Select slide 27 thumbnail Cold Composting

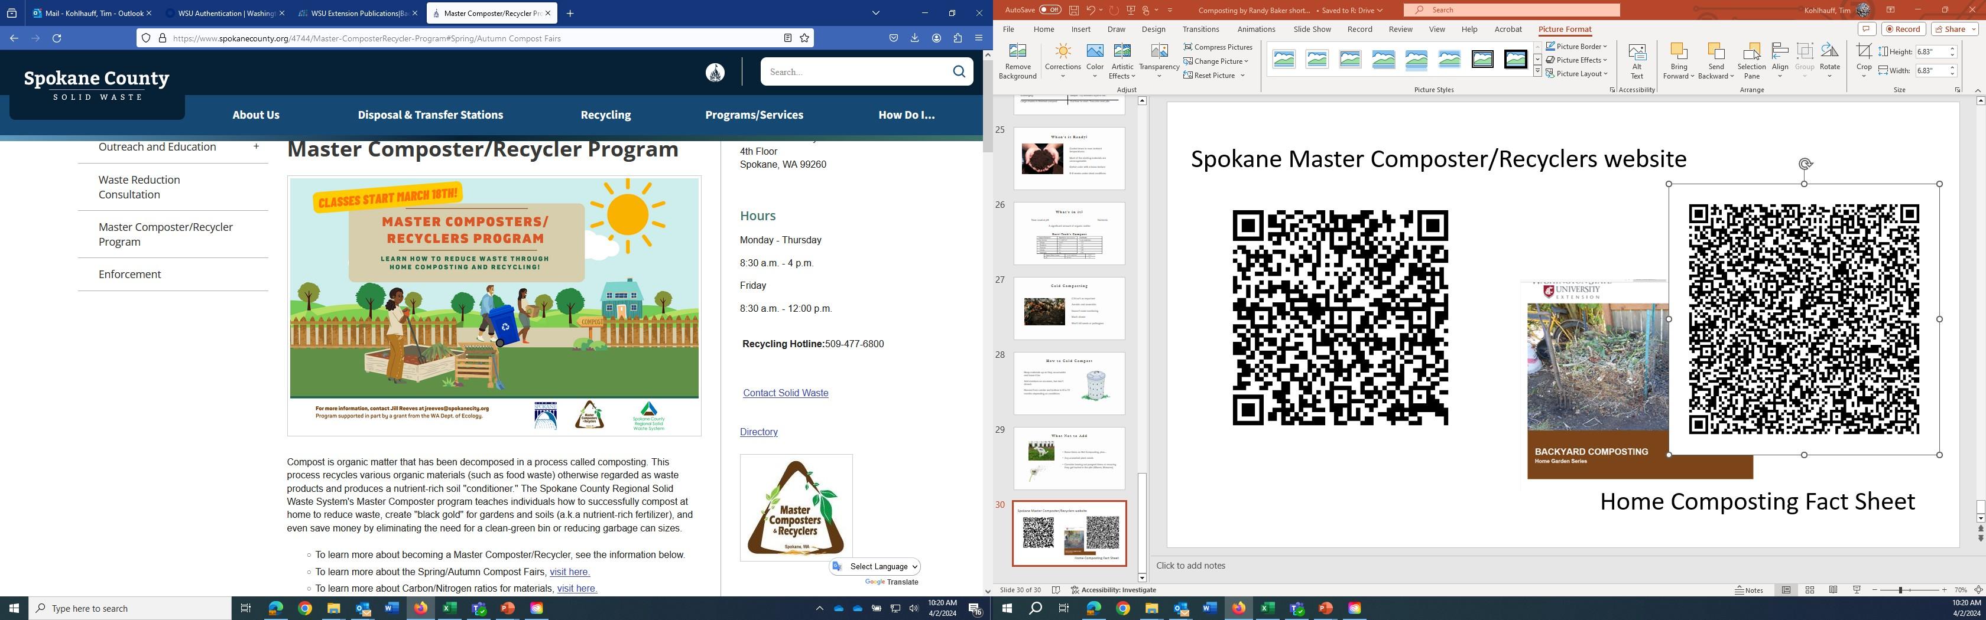click(x=1069, y=309)
